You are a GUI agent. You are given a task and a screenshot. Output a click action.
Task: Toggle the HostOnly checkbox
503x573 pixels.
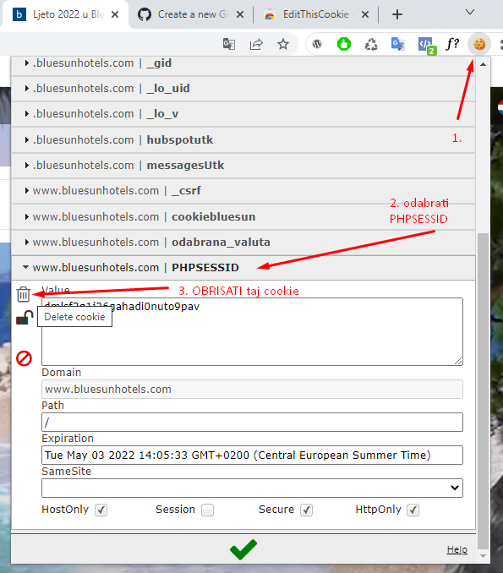click(x=101, y=510)
